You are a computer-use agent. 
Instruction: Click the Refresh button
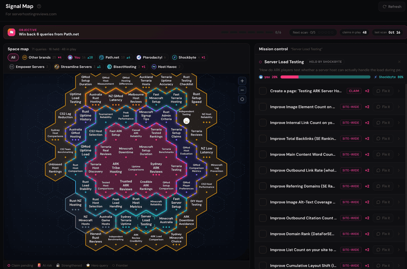coord(391,7)
